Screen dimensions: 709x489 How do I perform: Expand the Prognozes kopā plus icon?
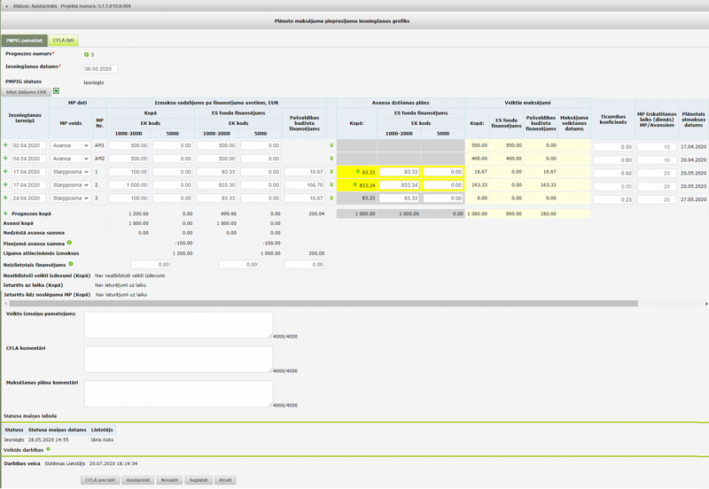(5, 213)
